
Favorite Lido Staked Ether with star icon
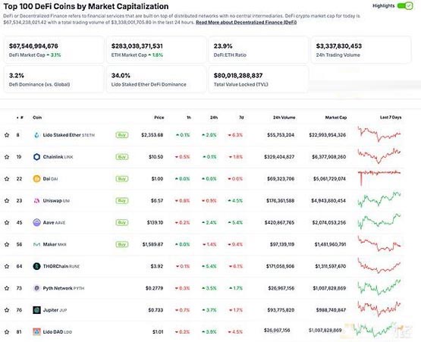click(7, 135)
